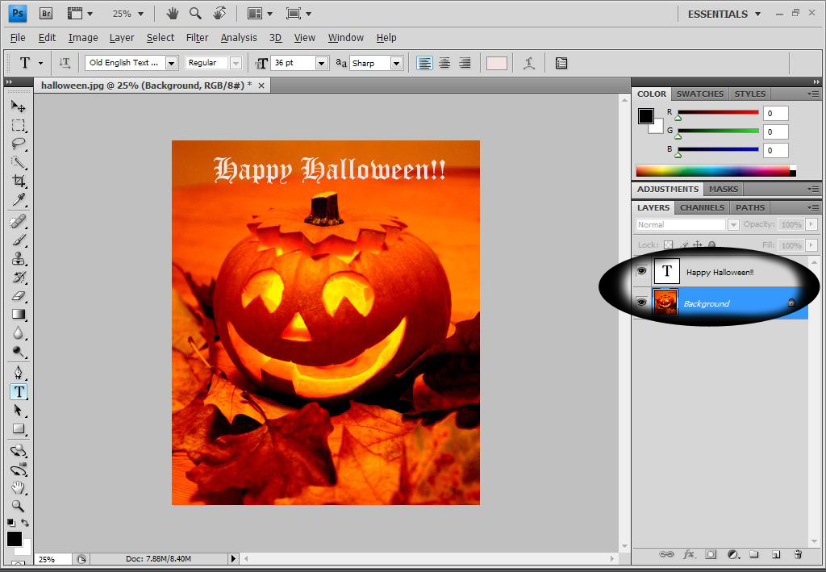826x572 pixels.
Task: Switch to the Swatches tab
Action: pyautogui.click(x=699, y=94)
